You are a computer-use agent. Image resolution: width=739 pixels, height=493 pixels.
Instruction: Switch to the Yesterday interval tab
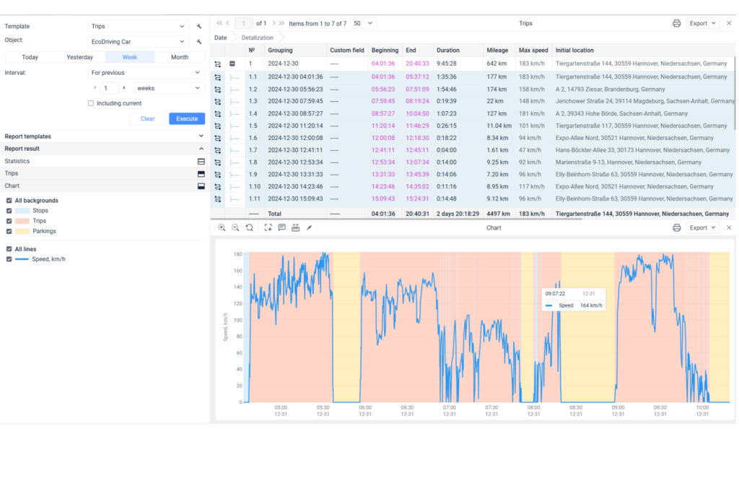click(x=79, y=57)
